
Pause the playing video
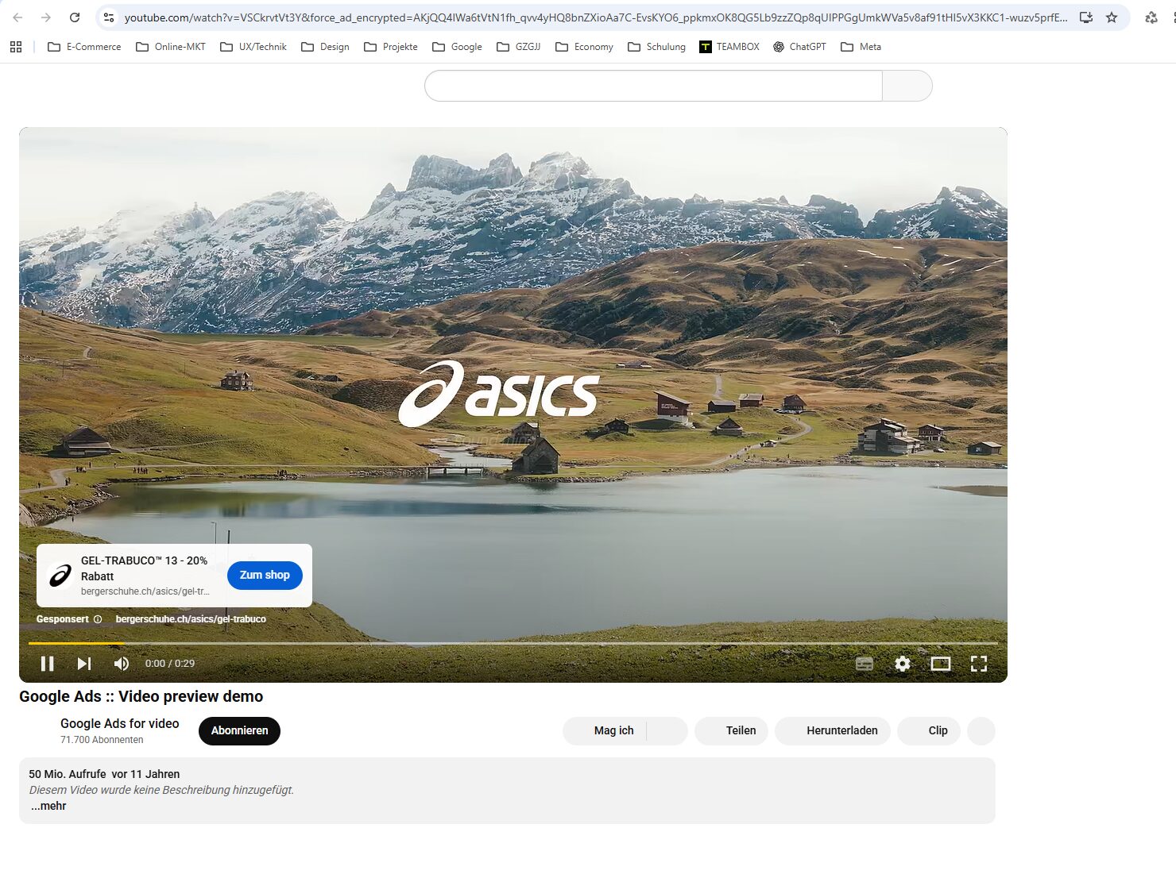coord(48,664)
